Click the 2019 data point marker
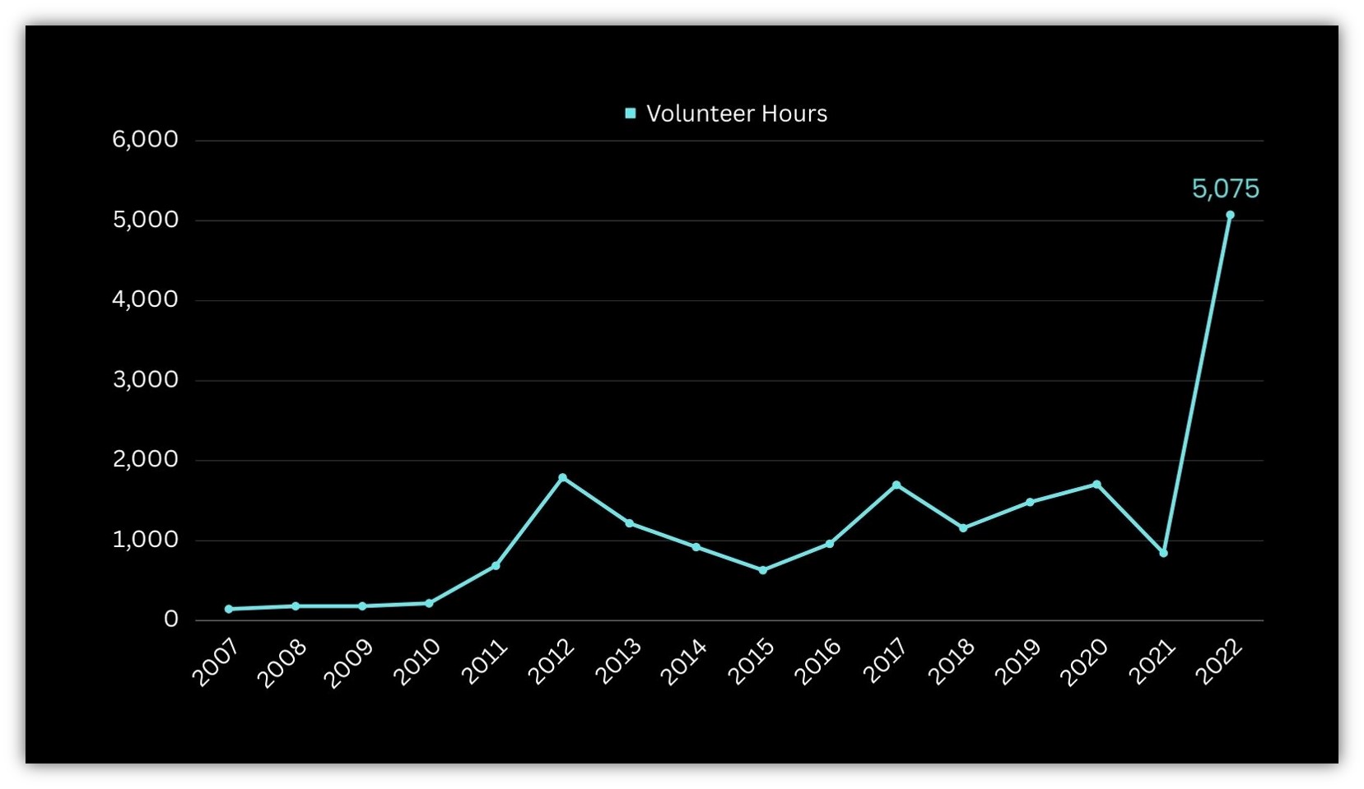 tap(1030, 502)
